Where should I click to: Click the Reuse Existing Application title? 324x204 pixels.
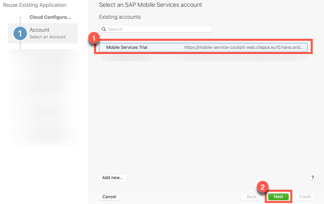coord(35,5)
